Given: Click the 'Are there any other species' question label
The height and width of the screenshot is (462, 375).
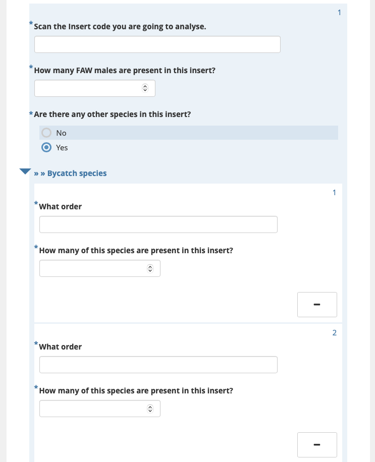Looking at the screenshot, I should click(x=113, y=114).
